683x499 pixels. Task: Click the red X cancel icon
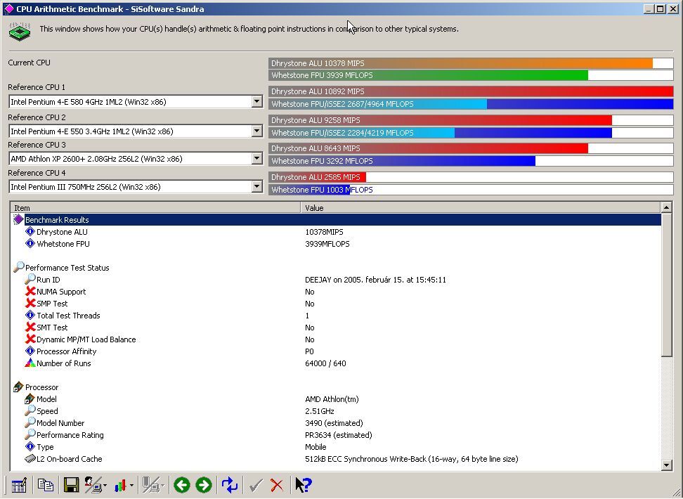pyautogui.click(x=277, y=485)
